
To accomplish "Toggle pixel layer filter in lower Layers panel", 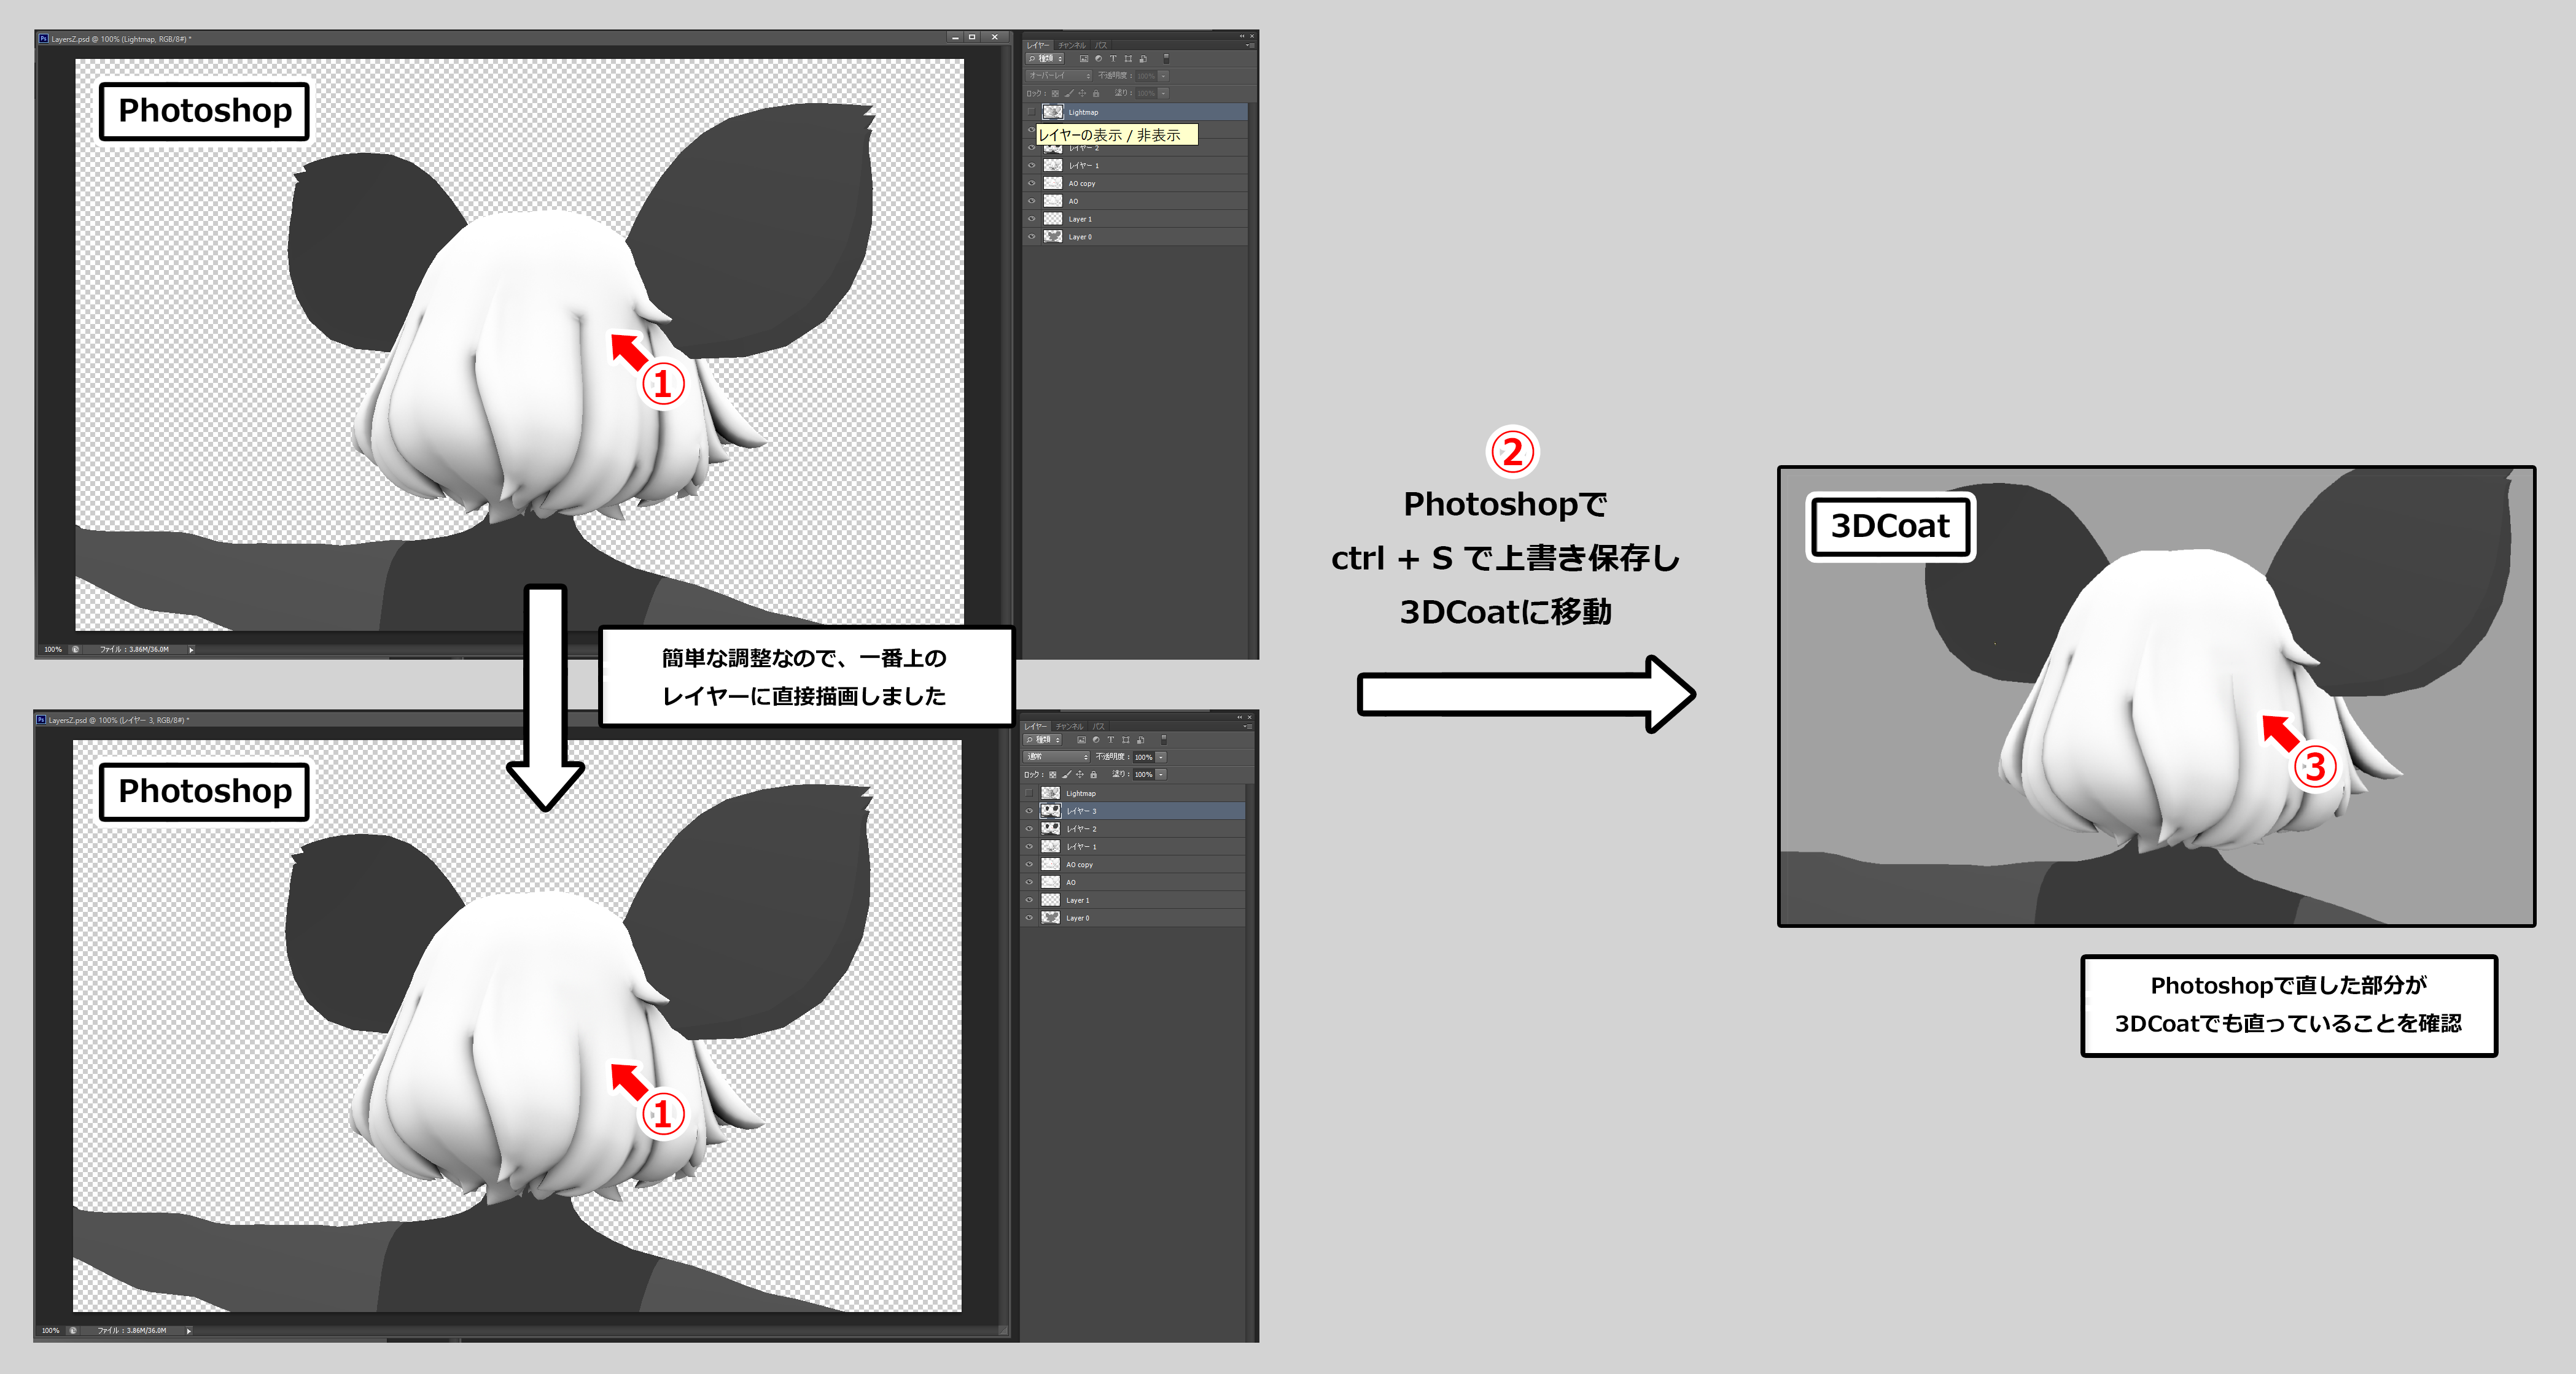I will coord(1081,741).
